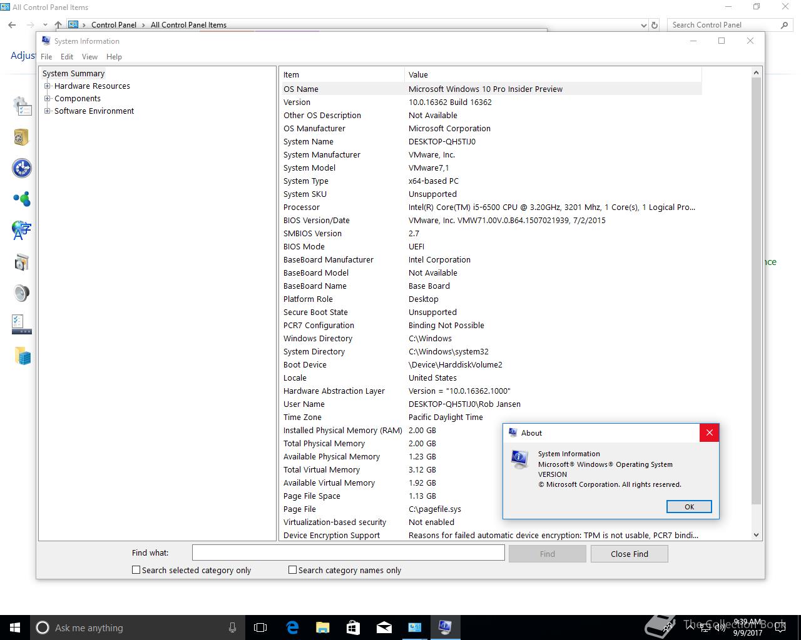Viewport: 801px width, 640px height.
Task: Select the BIOS Mode row
Action: click(x=491, y=246)
